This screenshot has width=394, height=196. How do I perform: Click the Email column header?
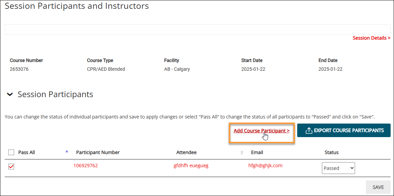(x=257, y=152)
